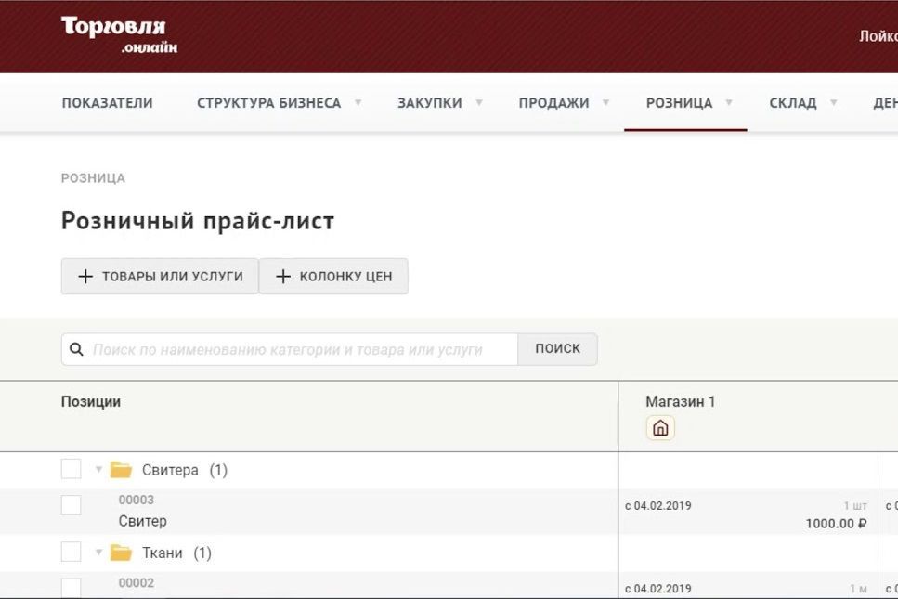Open dropdown arrow next to Структура бизнеса
898x599 pixels.
pos(358,102)
